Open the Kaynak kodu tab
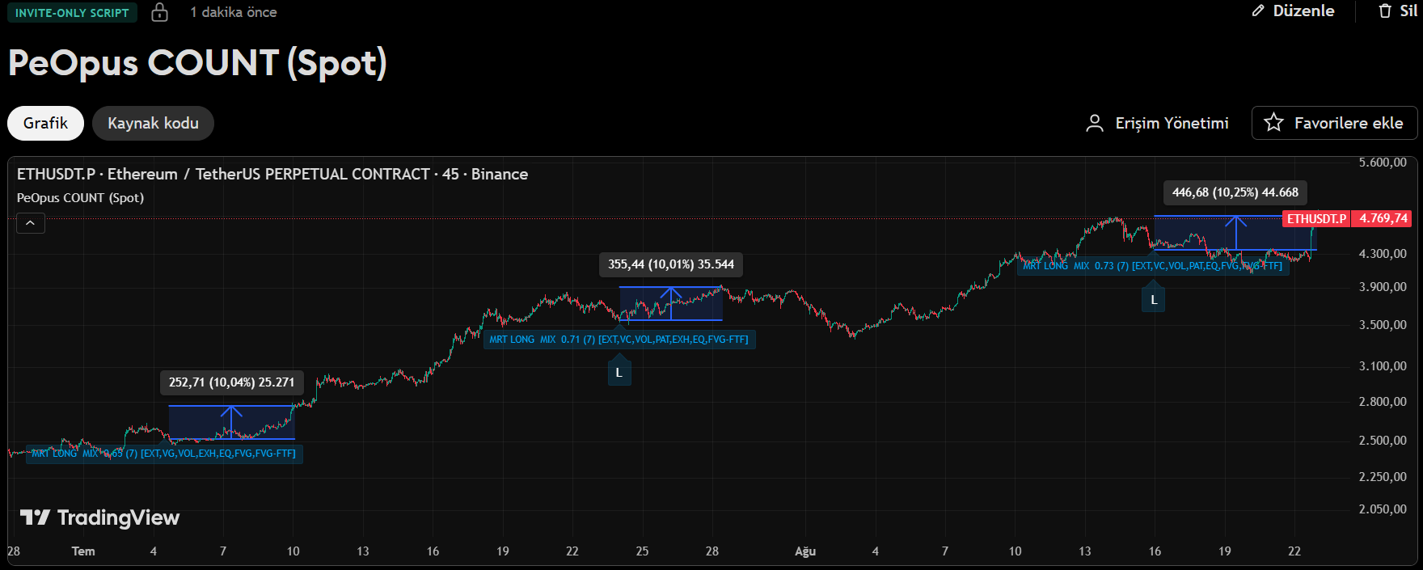Image resolution: width=1423 pixels, height=570 pixels. point(153,123)
